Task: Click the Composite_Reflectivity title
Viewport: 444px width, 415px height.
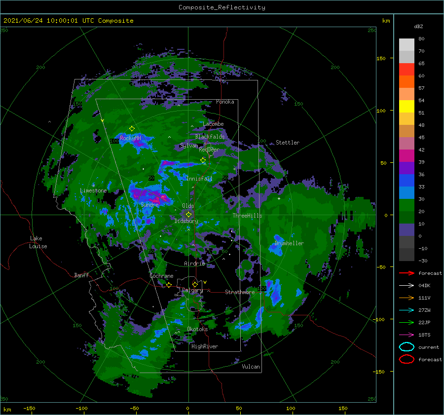Action: 222,7
